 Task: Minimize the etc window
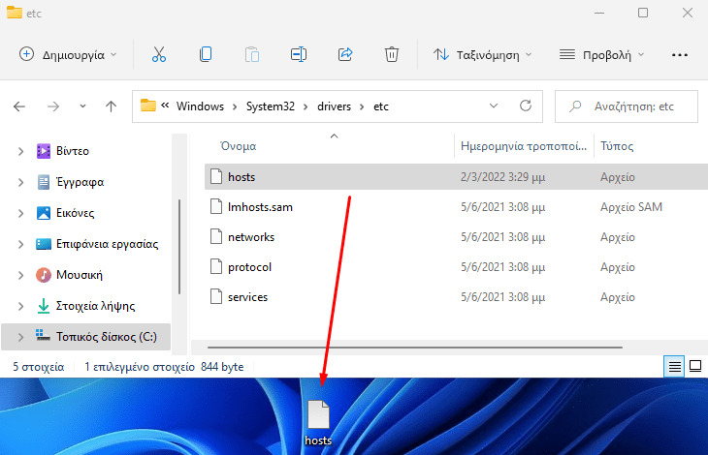pos(599,13)
